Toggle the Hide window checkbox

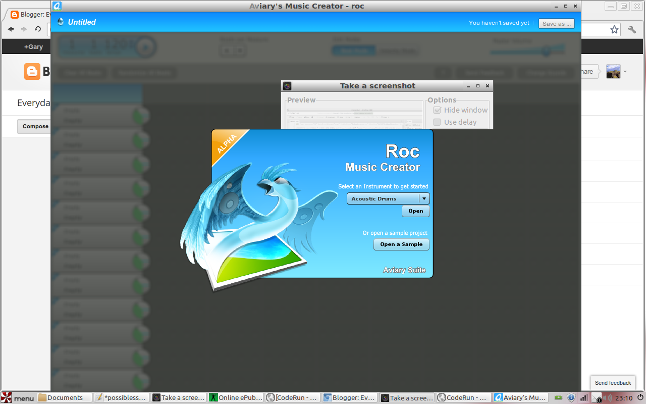click(x=437, y=110)
